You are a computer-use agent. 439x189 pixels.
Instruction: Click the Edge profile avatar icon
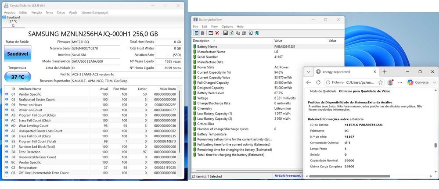[390, 82]
